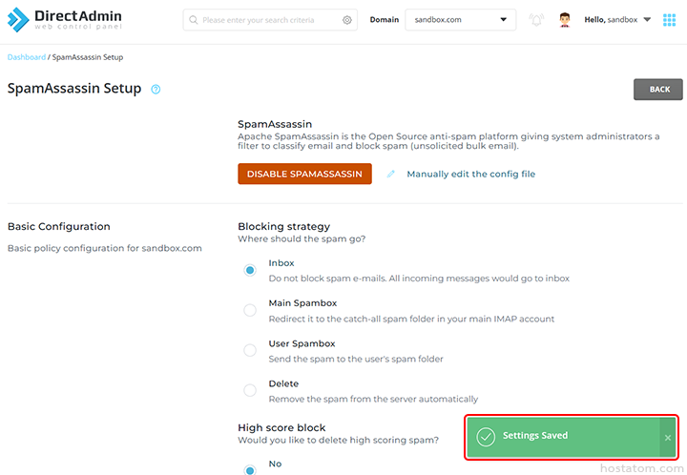
Task: Click the search criteria input field
Action: coord(269,20)
